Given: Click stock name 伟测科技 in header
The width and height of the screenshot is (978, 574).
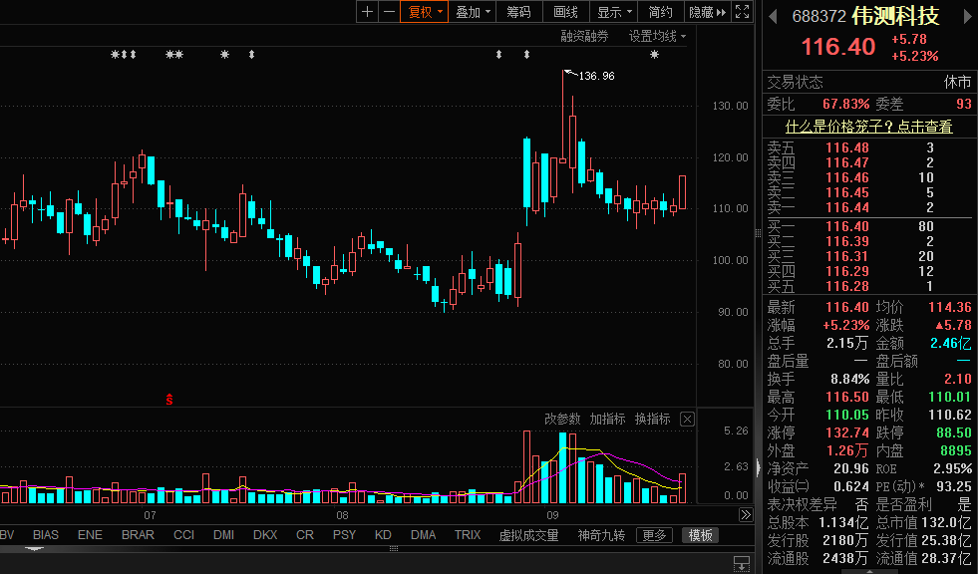Looking at the screenshot, I should 895,16.
